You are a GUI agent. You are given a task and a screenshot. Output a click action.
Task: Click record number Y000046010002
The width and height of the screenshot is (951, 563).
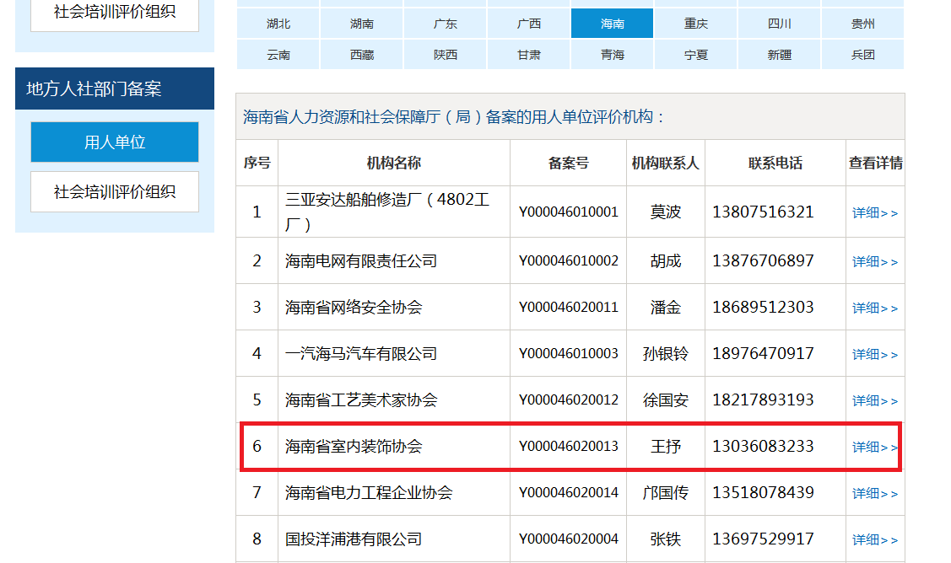[568, 260]
